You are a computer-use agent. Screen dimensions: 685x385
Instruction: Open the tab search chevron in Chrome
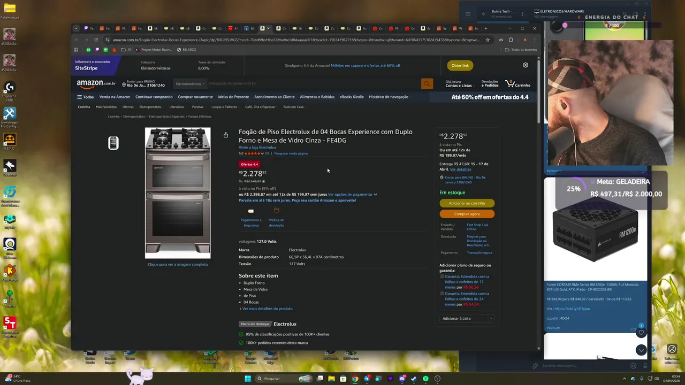pos(76,28)
